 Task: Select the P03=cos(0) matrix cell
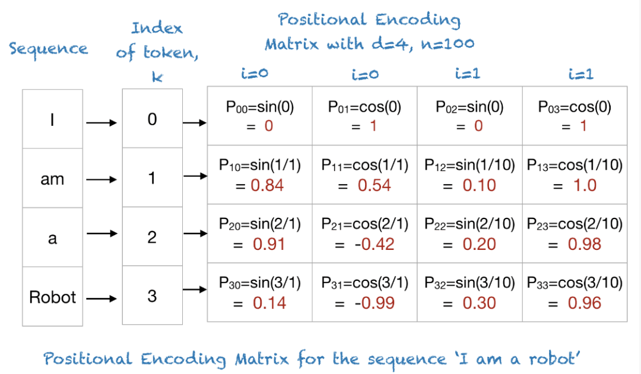pyautogui.click(x=575, y=116)
